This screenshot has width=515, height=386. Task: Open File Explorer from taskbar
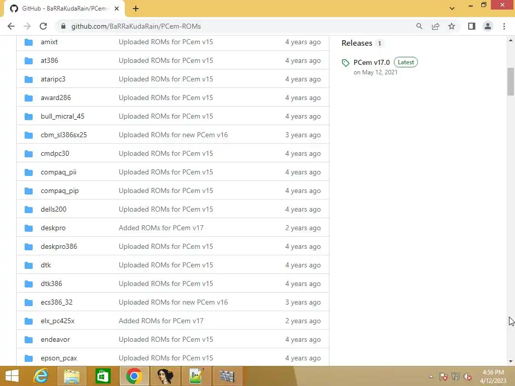pyautogui.click(x=71, y=376)
